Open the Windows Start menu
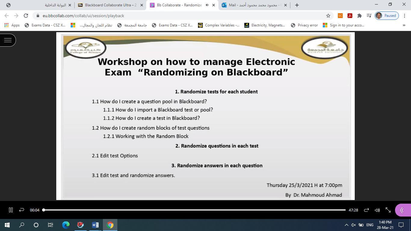The image size is (411, 231). coord(7,225)
